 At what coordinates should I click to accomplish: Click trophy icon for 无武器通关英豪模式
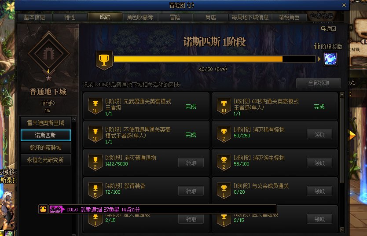click(95, 106)
